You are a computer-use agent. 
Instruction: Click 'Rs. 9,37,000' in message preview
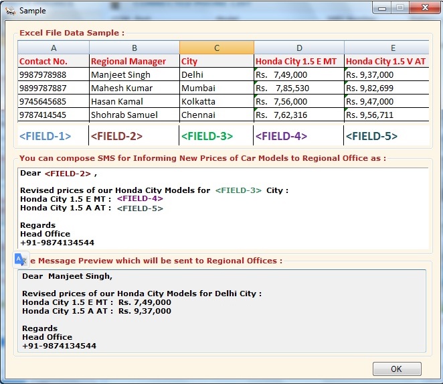145,311
